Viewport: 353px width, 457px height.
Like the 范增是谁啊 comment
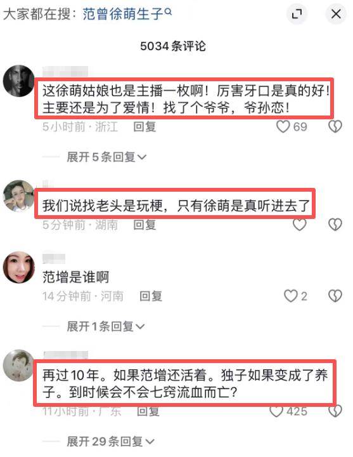pos(290,296)
